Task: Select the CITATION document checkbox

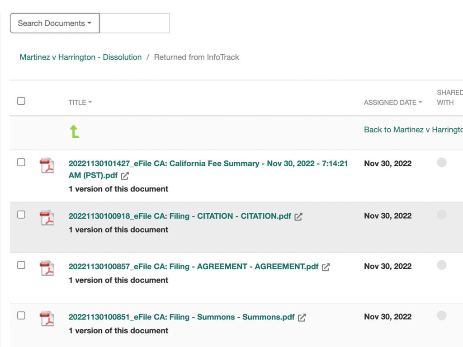Action: tap(21, 215)
